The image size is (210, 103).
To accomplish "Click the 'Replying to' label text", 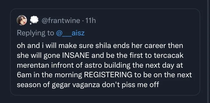I will pyautogui.click(x=35, y=33).
